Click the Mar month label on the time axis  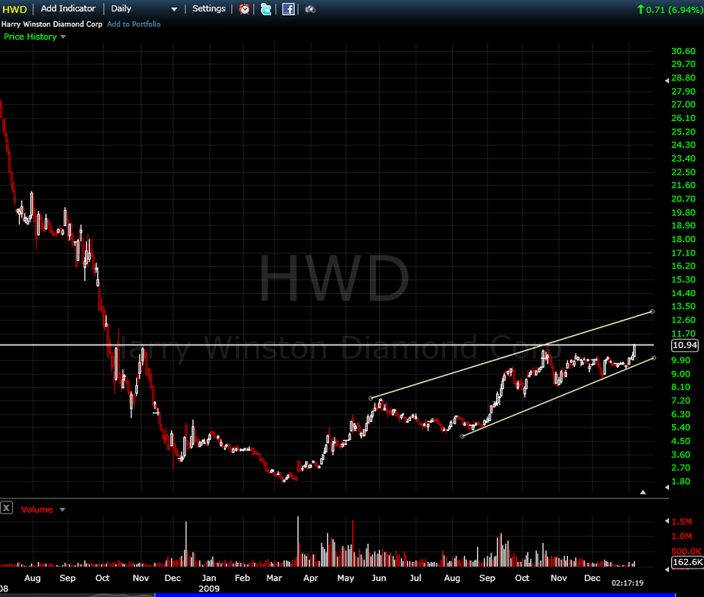pos(274,578)
